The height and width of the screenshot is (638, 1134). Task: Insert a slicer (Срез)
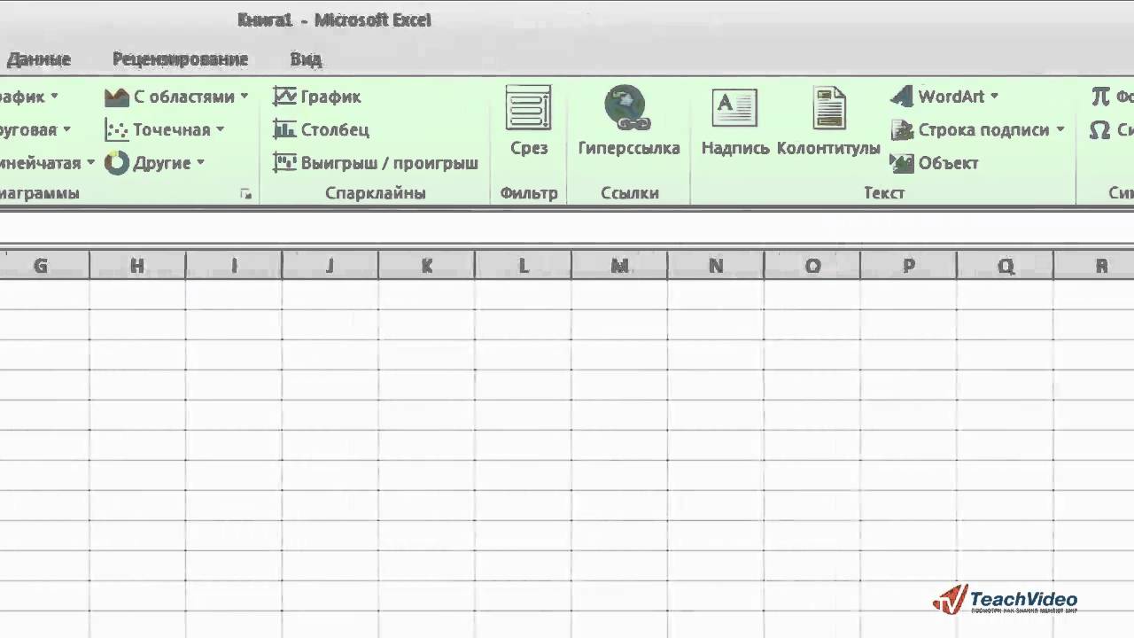point(529,121)
